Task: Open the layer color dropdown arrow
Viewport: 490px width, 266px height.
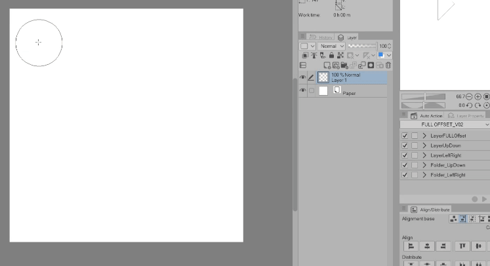Action: [389, 55]
